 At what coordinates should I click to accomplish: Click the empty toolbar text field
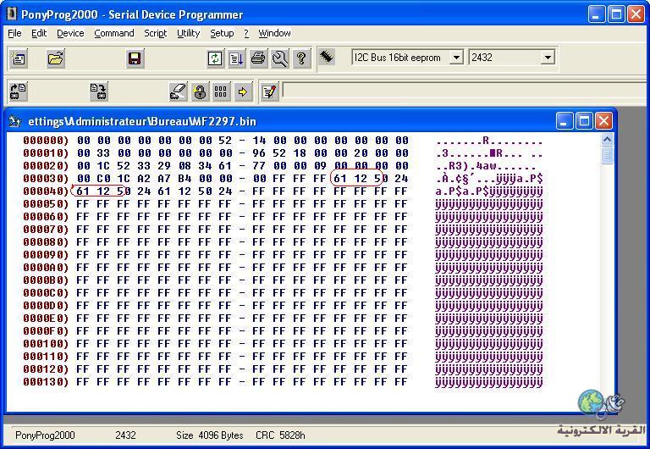click(x=465, y=91)
